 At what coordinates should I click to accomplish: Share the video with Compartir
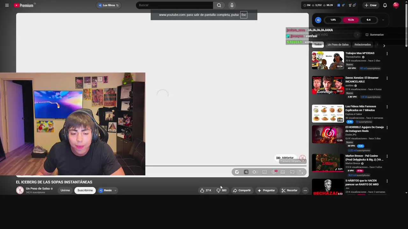coord(242,191)
